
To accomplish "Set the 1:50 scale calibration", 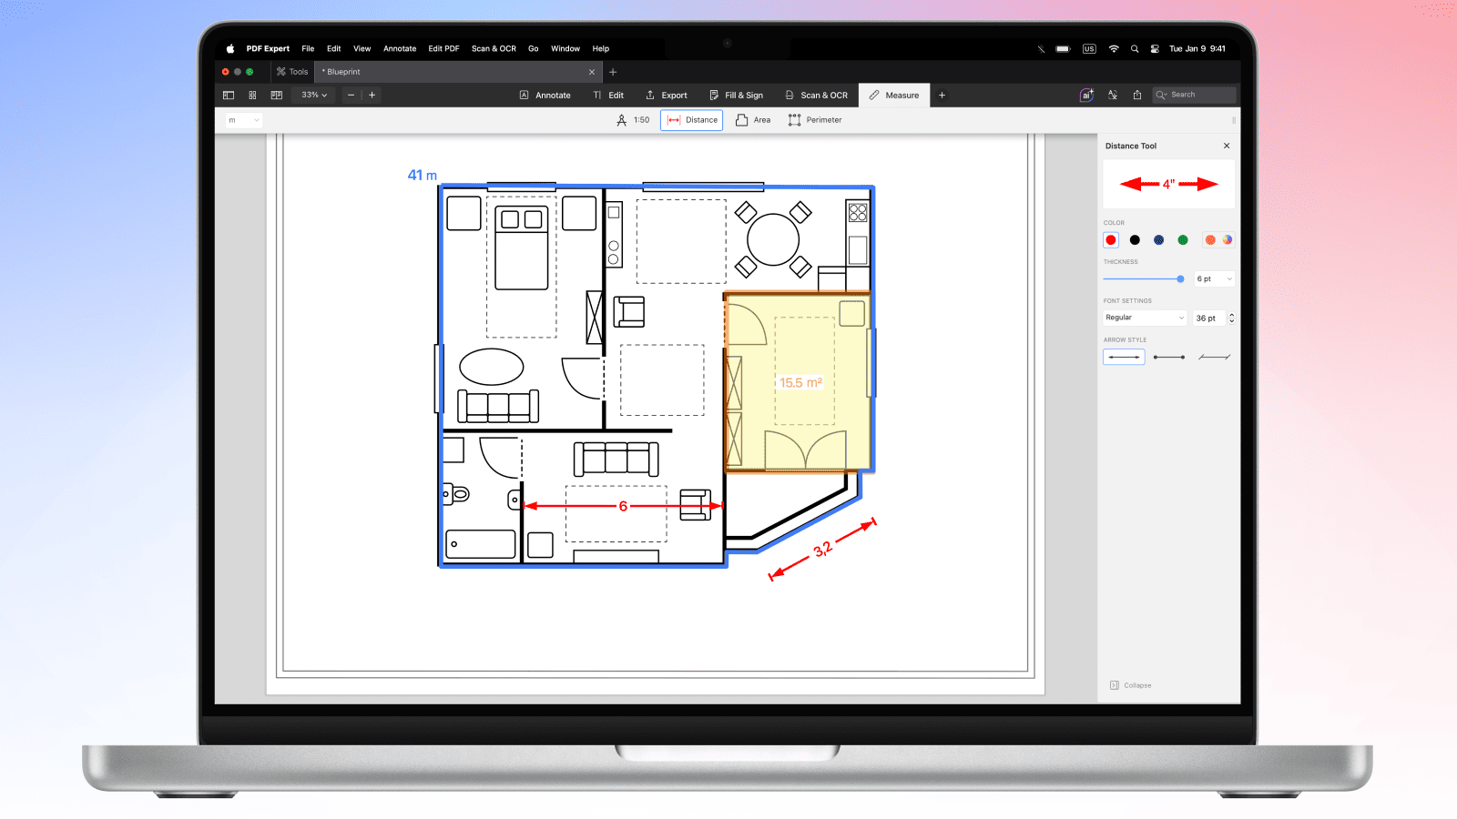I will pyautogui.click(x=633, y=120).
